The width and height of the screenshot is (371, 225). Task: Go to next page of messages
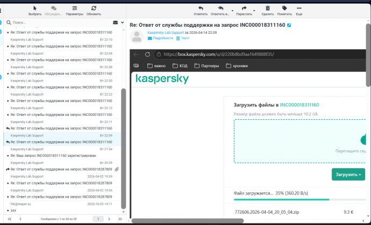coord(110,219)
